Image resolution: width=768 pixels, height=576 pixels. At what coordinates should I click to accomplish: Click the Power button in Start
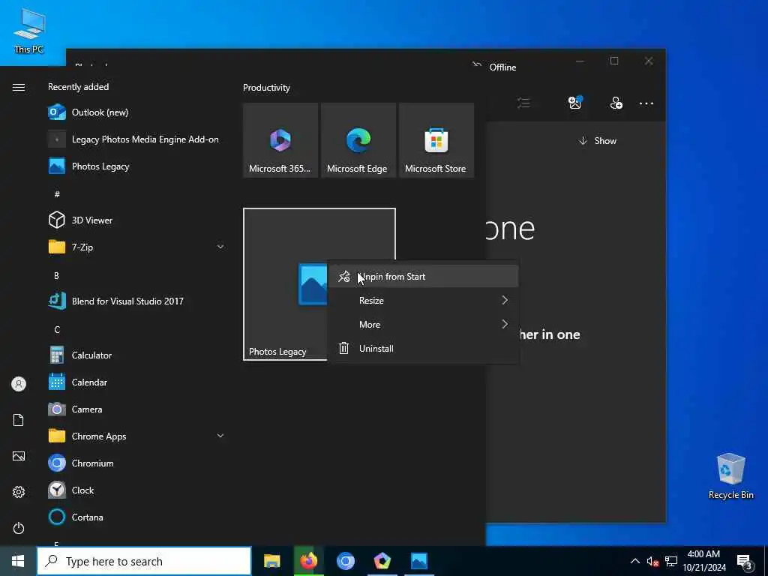pos(19,528)
